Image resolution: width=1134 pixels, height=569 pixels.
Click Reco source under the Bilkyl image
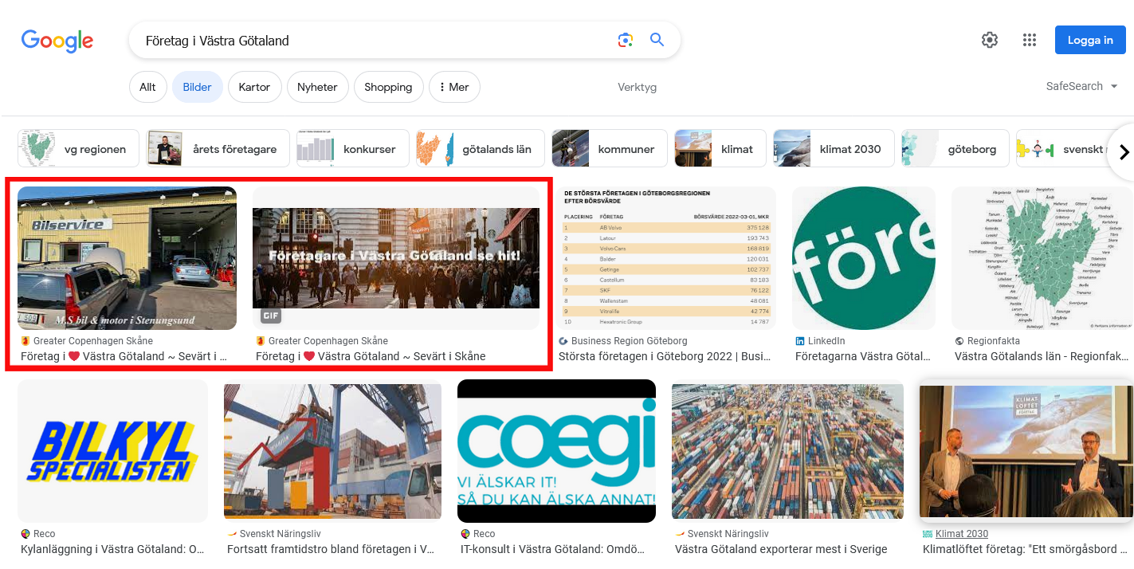click(x=38, y=534)
